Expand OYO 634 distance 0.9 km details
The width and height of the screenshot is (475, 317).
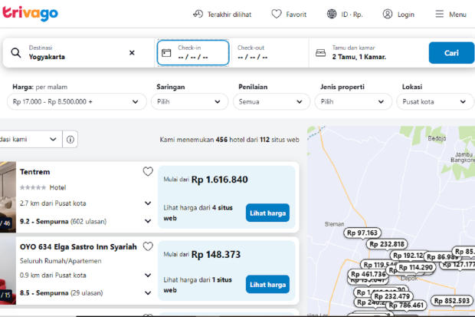pos(148,275)
